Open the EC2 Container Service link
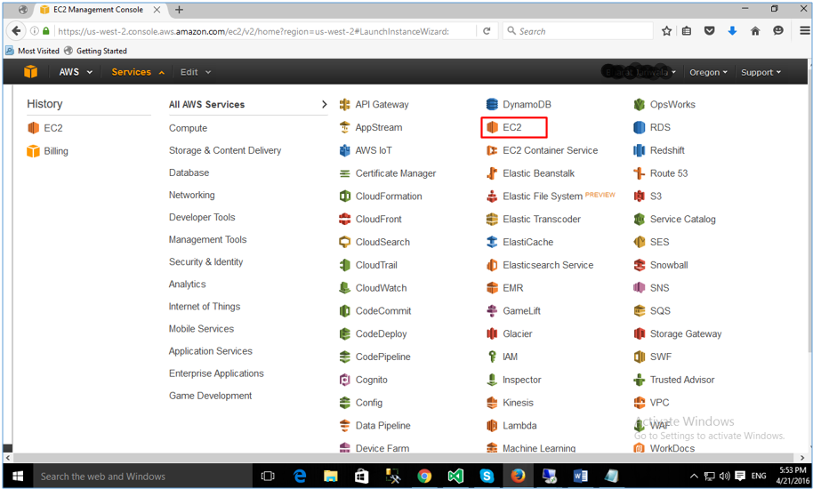 550,150
